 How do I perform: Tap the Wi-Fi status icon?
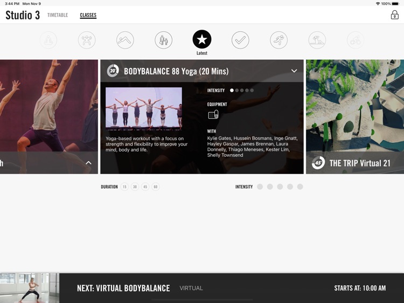pos(378,4)
